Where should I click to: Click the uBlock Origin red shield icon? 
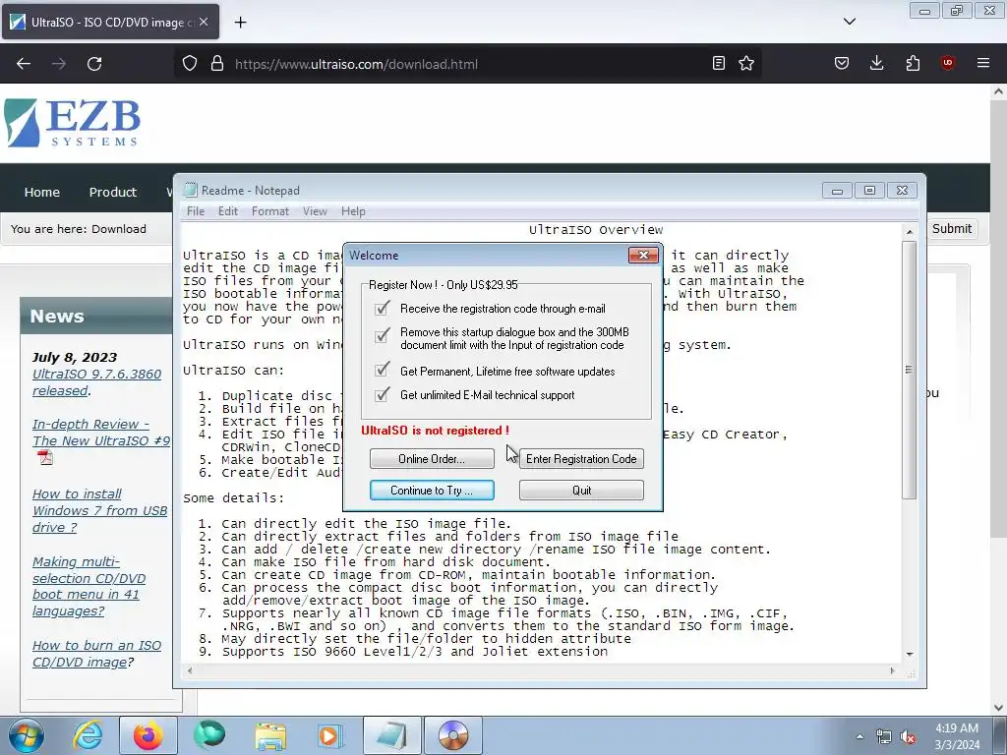tap(947, 63)
